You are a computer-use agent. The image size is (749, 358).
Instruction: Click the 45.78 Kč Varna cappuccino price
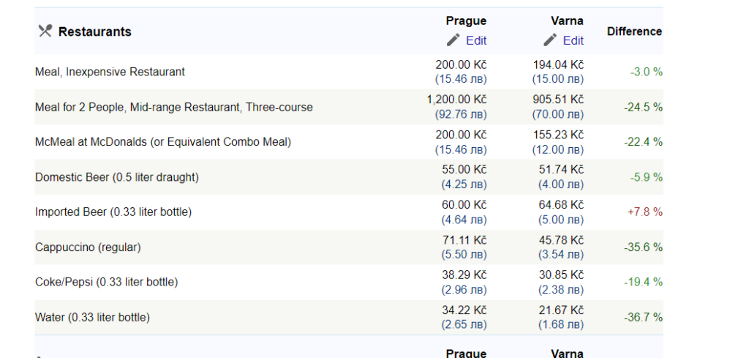pos(561,240)
